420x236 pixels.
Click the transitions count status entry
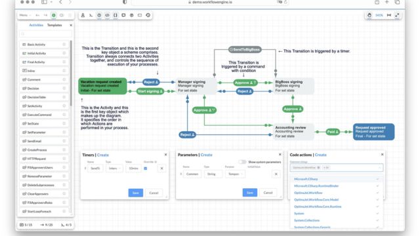click(47, 225)
